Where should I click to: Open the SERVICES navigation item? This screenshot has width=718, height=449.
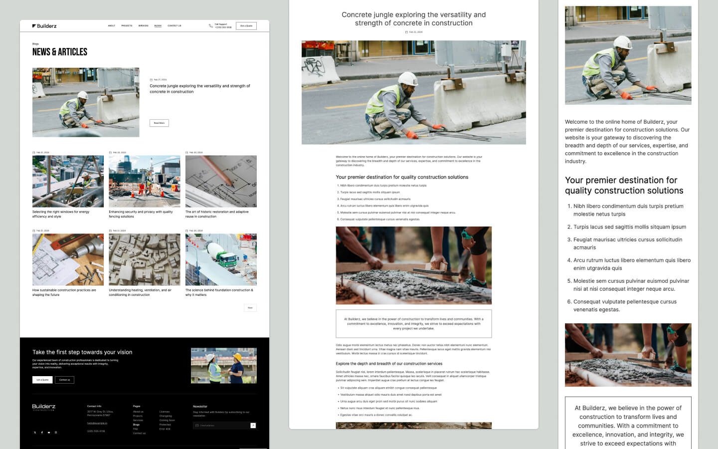[144, 25]
